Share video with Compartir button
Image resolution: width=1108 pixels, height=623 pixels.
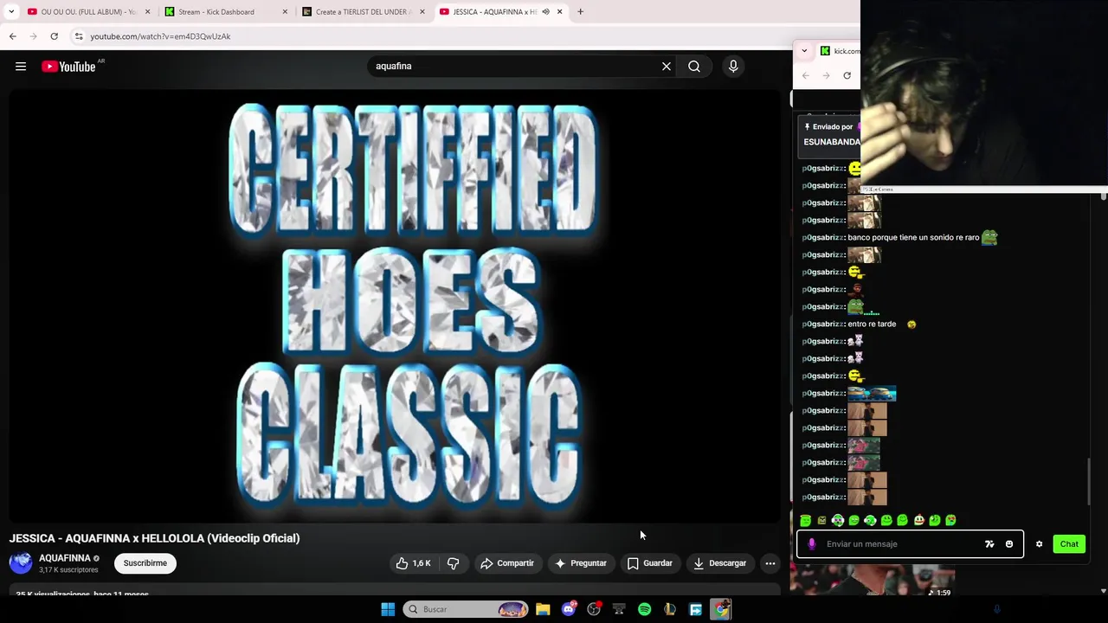click(x=508, y=563)
